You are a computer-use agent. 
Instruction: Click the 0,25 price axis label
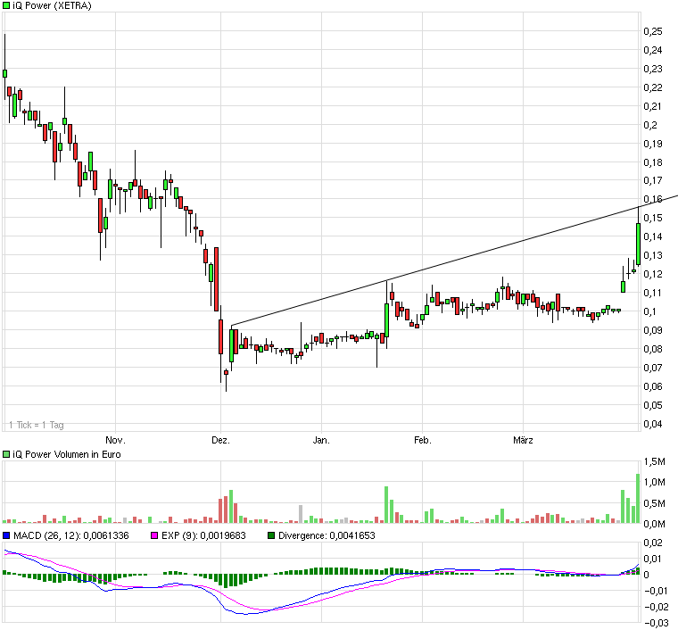click(653, 31)
